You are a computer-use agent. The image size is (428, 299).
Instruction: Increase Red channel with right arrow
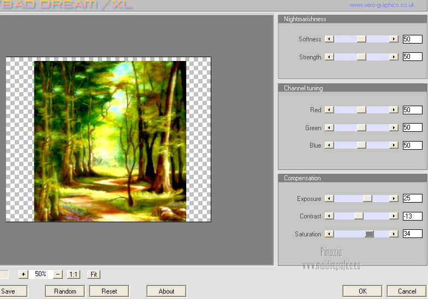(394, 110)
